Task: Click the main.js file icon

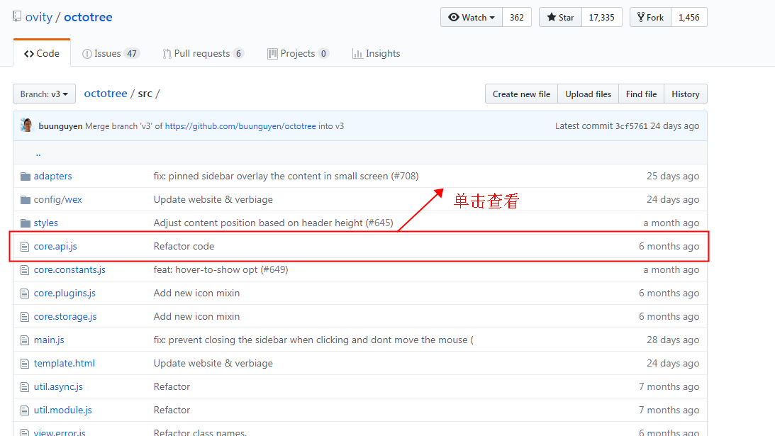Action: [x=25, y=340]
